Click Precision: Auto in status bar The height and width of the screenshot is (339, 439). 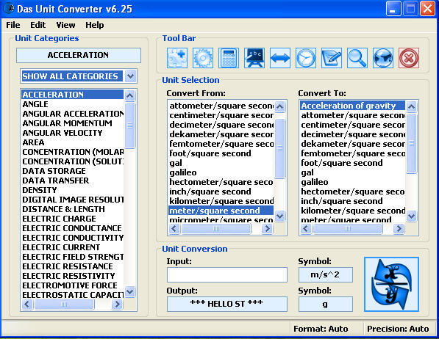(398, 329)
